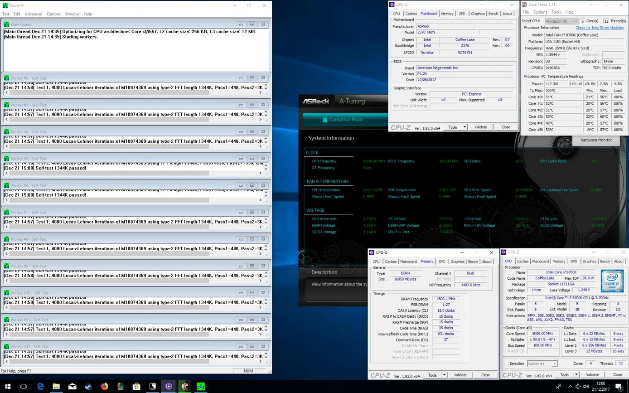The height and width of the screenshot is (393, 629).
Task: Open the Mail app on the taskbar
Action: click(72, 386)
